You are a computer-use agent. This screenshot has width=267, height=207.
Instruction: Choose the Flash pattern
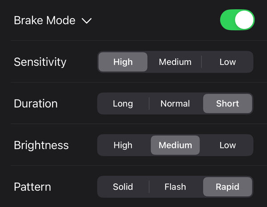click(x=175, y=187)
